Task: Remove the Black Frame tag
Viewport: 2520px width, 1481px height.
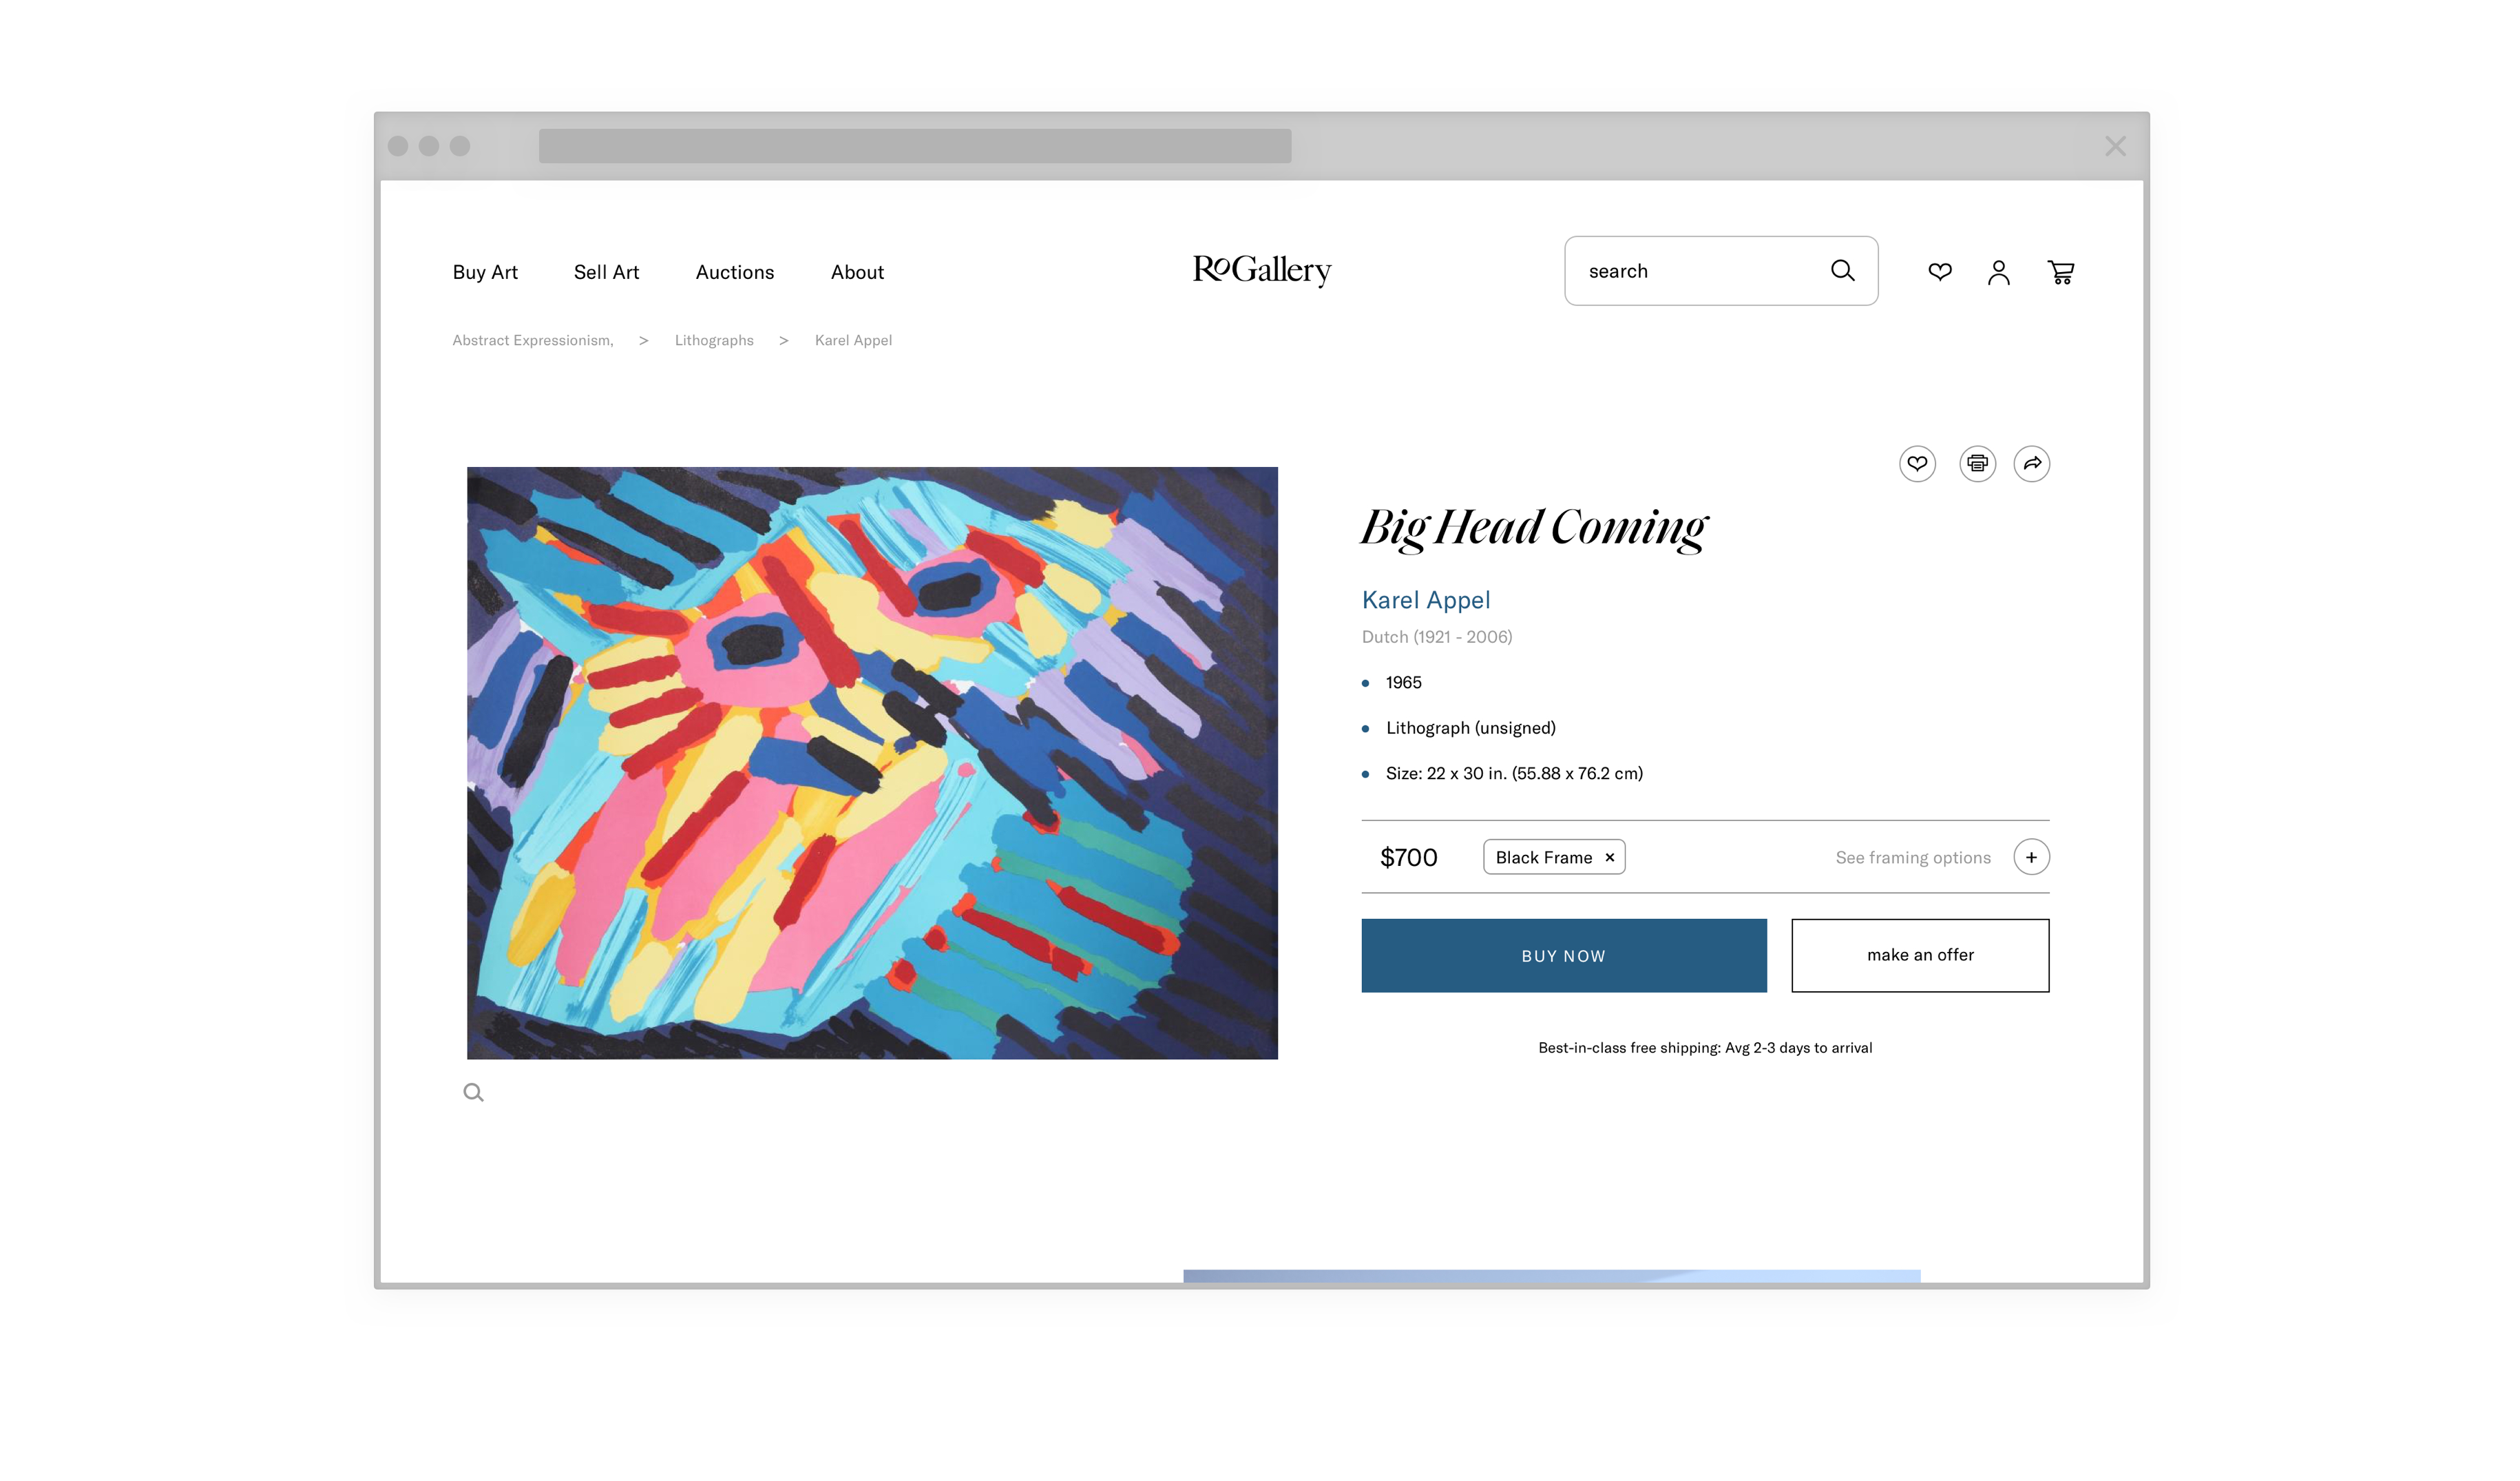Action: pos(1609,858)
